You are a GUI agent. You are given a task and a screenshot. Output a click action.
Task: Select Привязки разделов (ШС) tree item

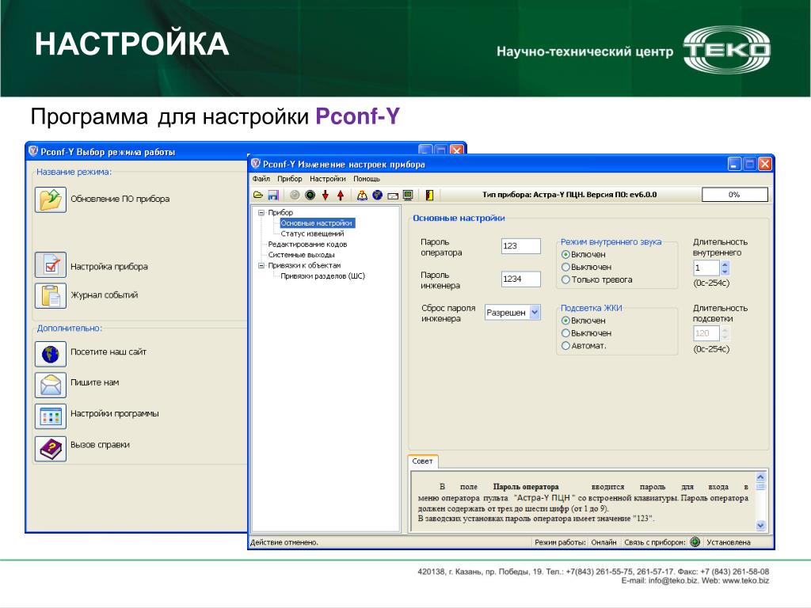[323, 276]
